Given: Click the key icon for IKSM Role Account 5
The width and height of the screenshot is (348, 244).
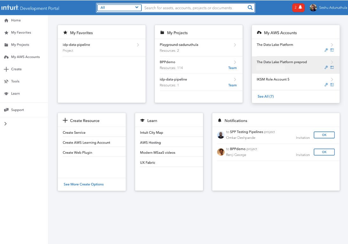Looking at the screenshot, I should (x=326, y=85).
